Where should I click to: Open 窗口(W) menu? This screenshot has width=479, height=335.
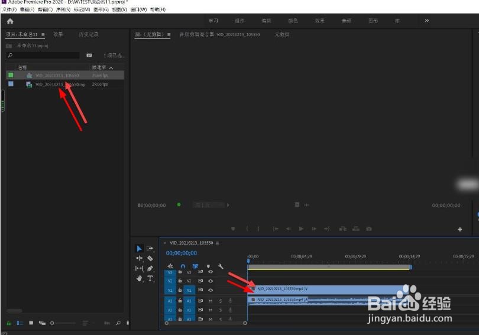139,9
